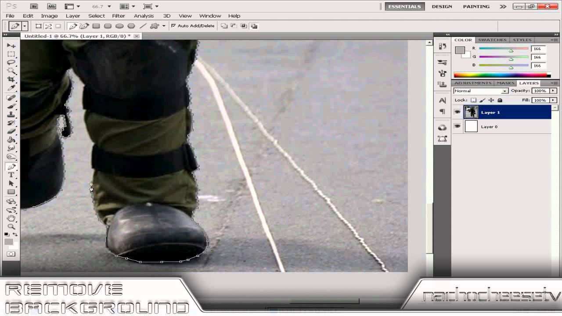This screenshot has height=316, width=562.
Task: Open the History panel icon
Action: pos(442,46)
